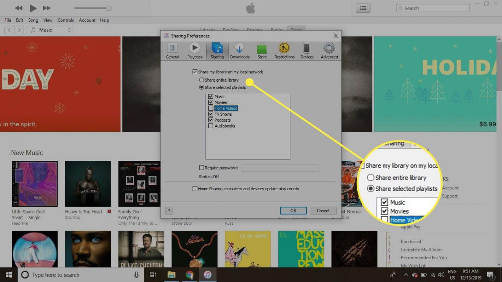Open the Store preferences tab
The width and height of the screenshot is (502, 282).
point(262,51)
